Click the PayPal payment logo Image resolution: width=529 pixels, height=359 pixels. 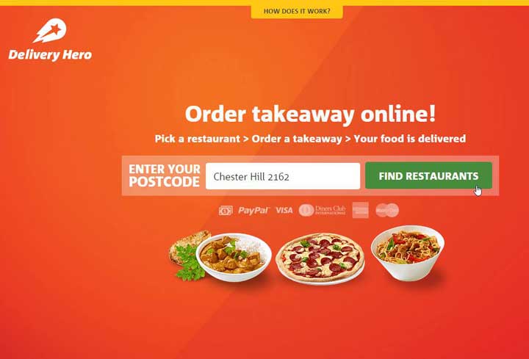pos(253,211)
